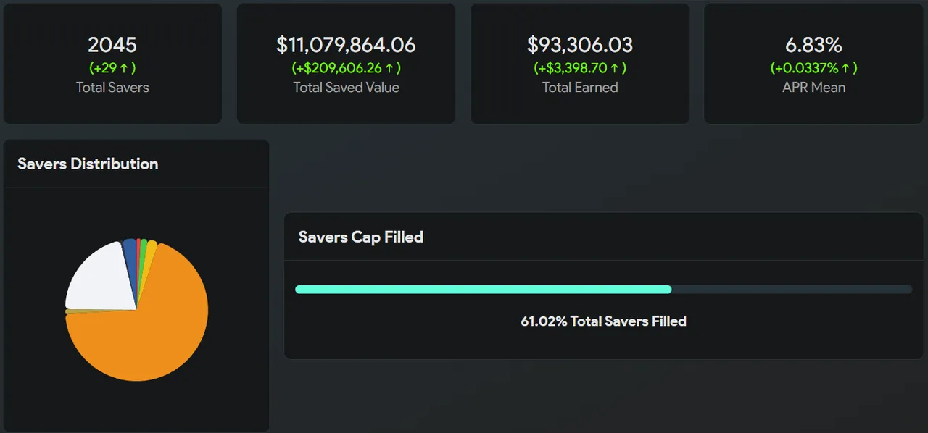Screen dimensions: 928x433
Task: Click the $11,079,864.06 saved value figure
Action: [346, 45]
